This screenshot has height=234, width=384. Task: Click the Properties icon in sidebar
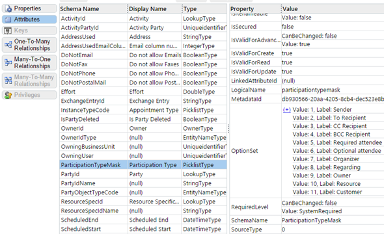coord(8,8)
